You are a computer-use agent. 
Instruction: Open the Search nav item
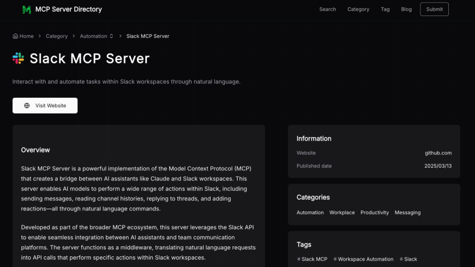328,10
